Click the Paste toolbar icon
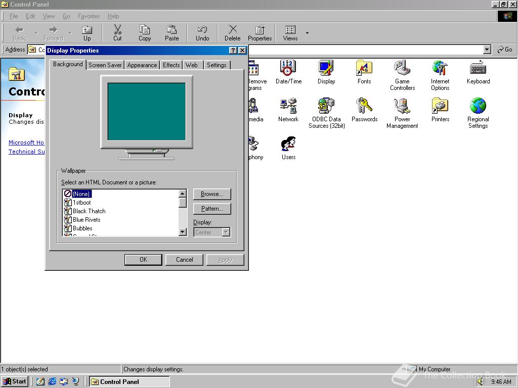The image size is (518, 388). (x=172, y=33)
